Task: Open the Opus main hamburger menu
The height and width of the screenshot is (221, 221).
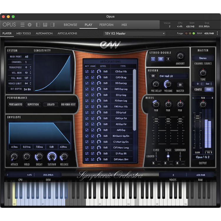Action: [22, 25]
